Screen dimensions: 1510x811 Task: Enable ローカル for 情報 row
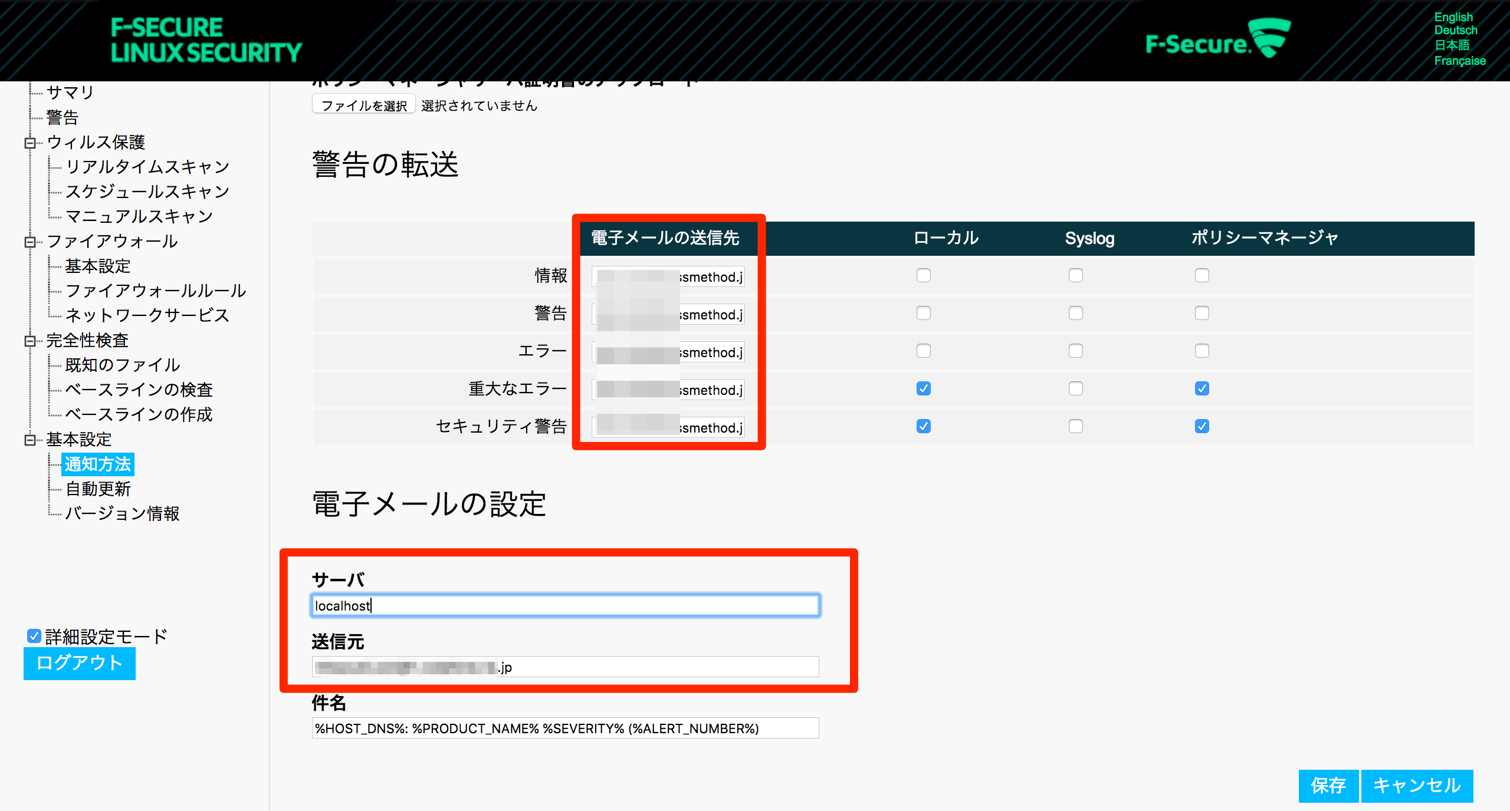pyautogui.click(x=924, y=275)
